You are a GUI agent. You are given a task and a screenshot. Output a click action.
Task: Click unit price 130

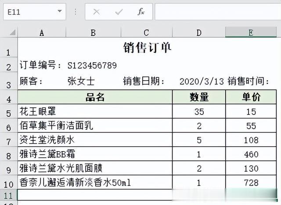[x=251, y=168]
